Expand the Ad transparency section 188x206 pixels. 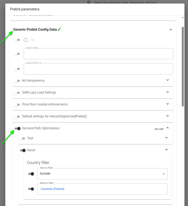coord(168,80)
